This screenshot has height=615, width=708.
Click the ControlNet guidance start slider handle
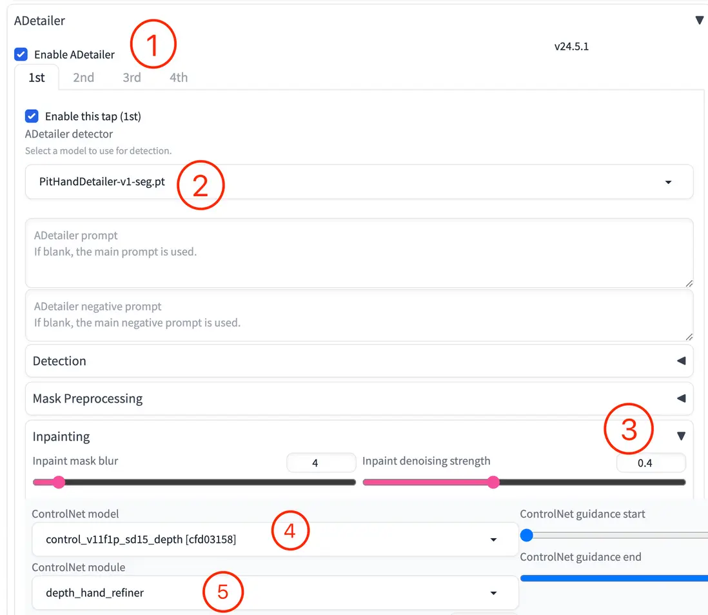coord(527,535)
